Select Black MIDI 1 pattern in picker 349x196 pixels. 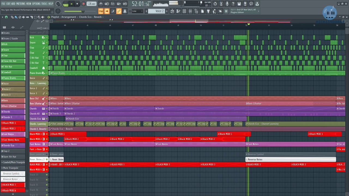click(x=13, y=123)
